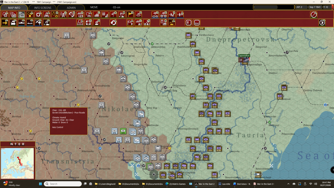Image resolution: width=334 pixels, height=188 pixels.
Task: Click the stacked windows with medkit icon
Action: click(x=13, y=15)
